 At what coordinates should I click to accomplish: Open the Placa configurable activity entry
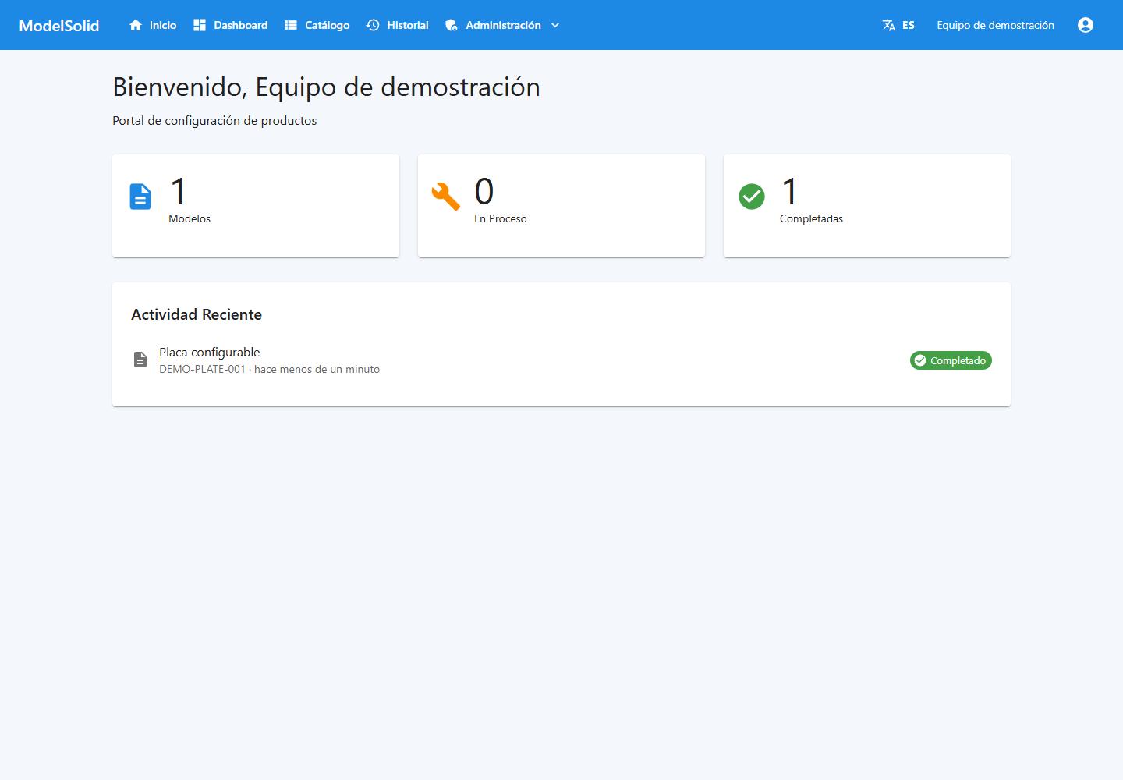click(x=561, y=360)
